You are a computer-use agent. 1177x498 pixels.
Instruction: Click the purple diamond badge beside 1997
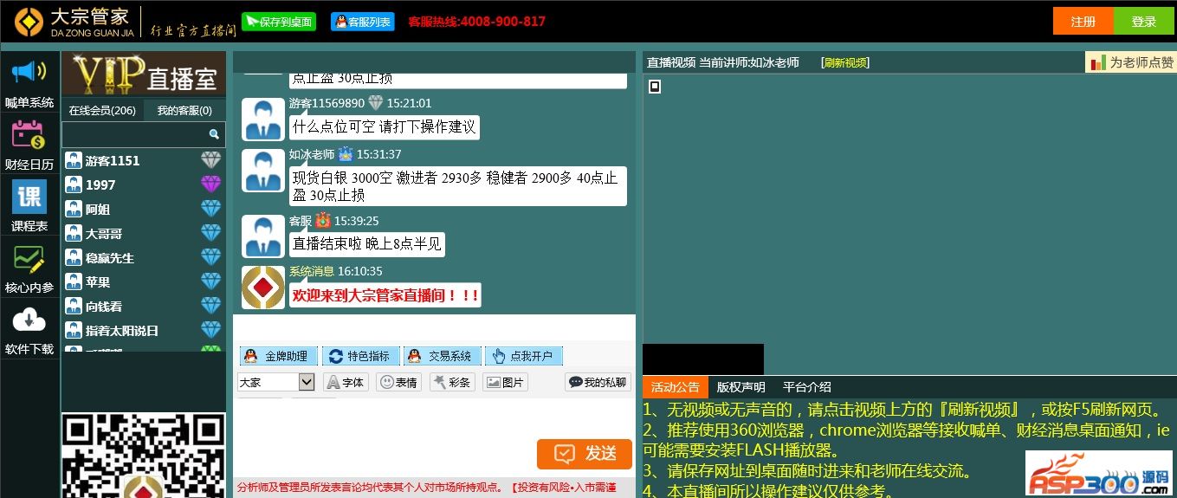point(211,184)
